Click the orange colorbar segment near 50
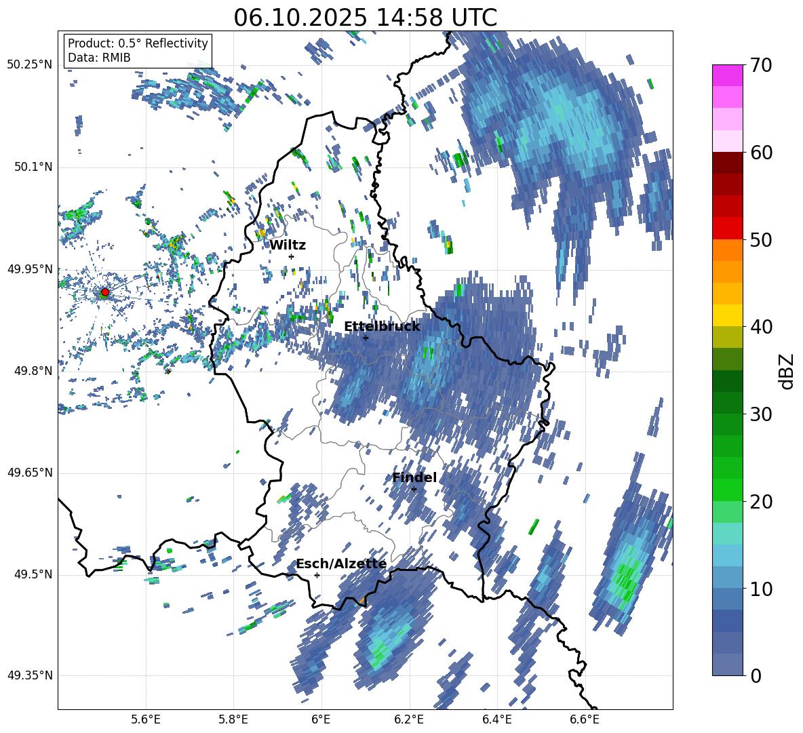803x733 pixels. pos(727,250)
